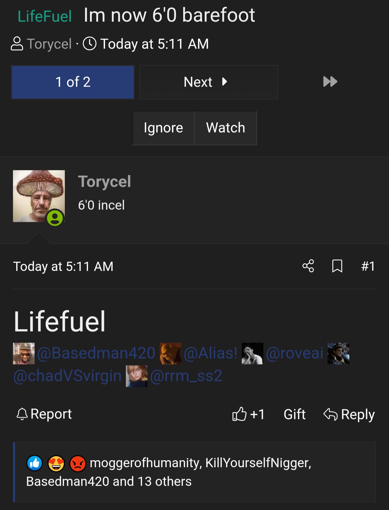This screenshot has width=389, height=510.
Task: Toggle Watch on this thread
Action: click(x=226, y=128)
